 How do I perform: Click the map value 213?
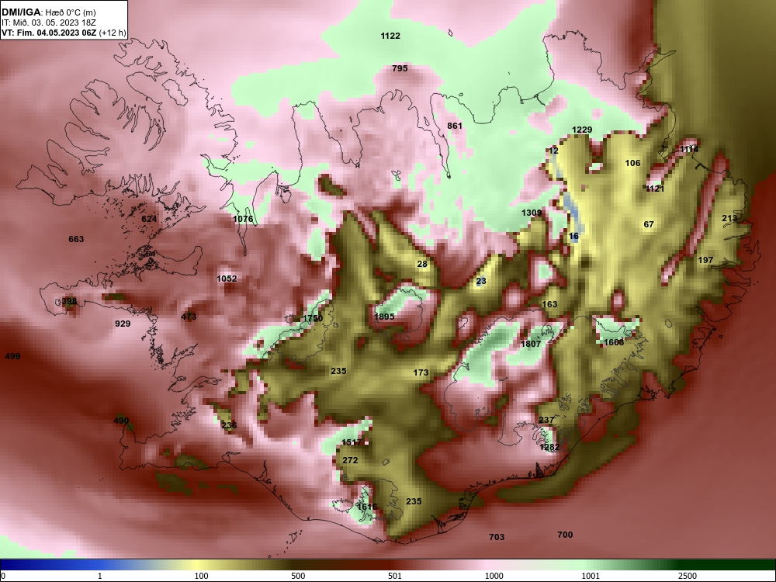(x=729, y=218)
